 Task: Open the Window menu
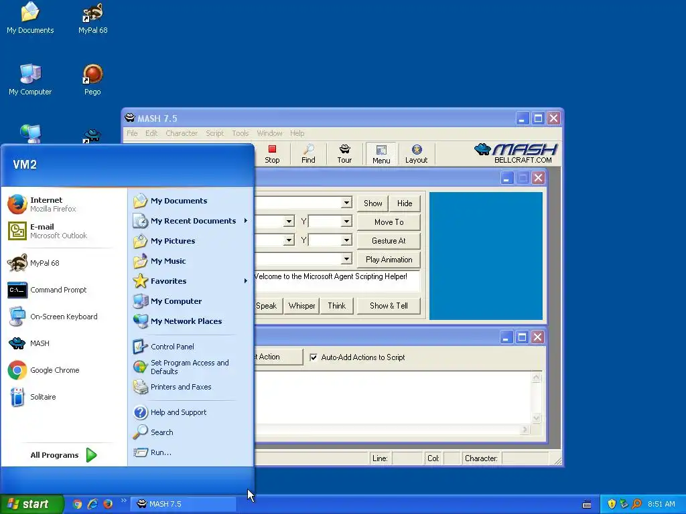(269, 133)
